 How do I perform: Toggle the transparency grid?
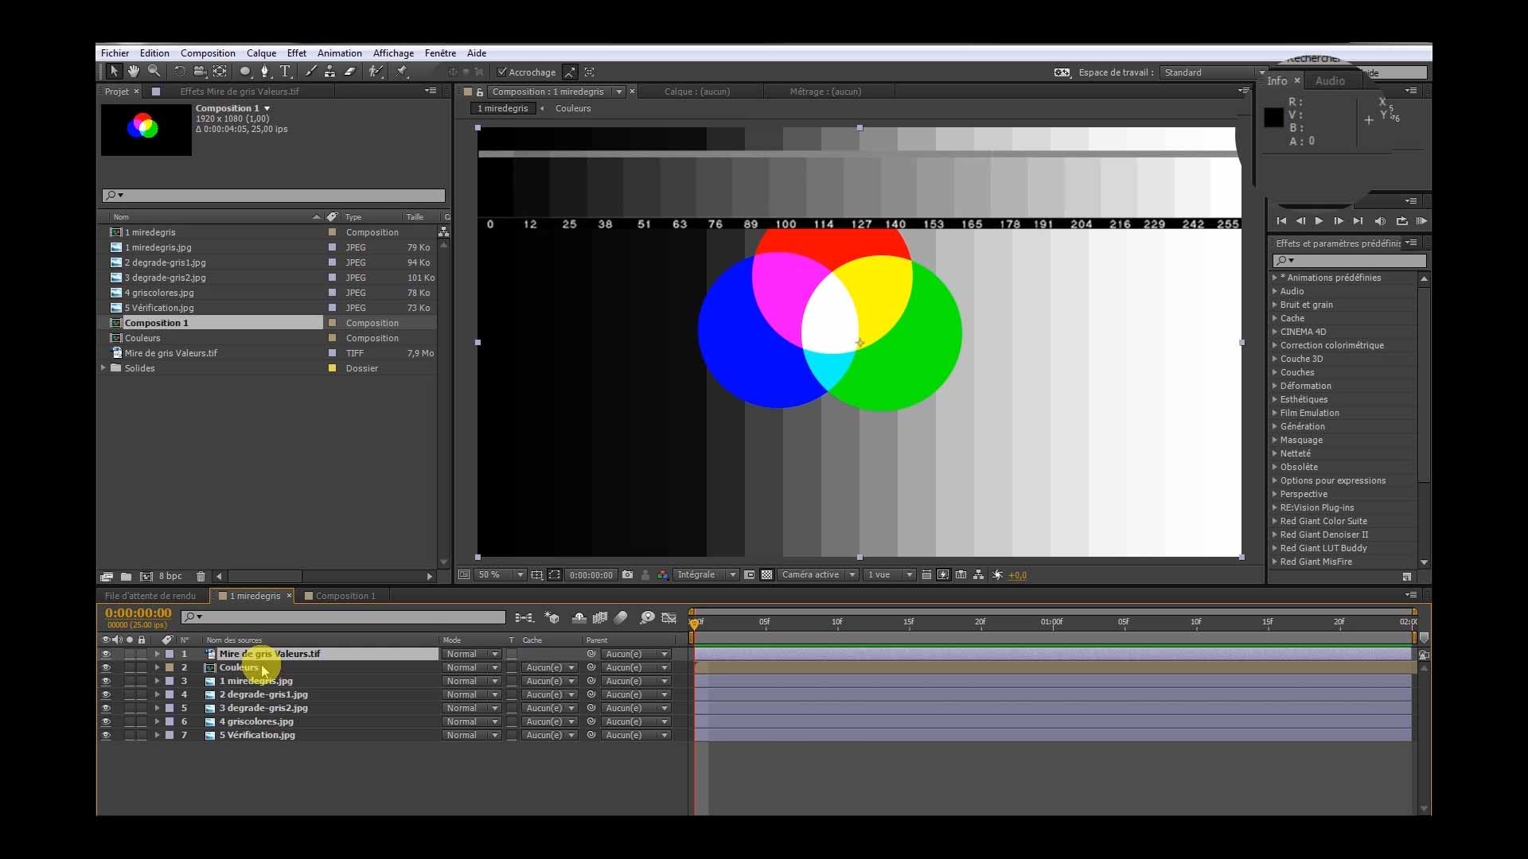click(x=766, y=575)
